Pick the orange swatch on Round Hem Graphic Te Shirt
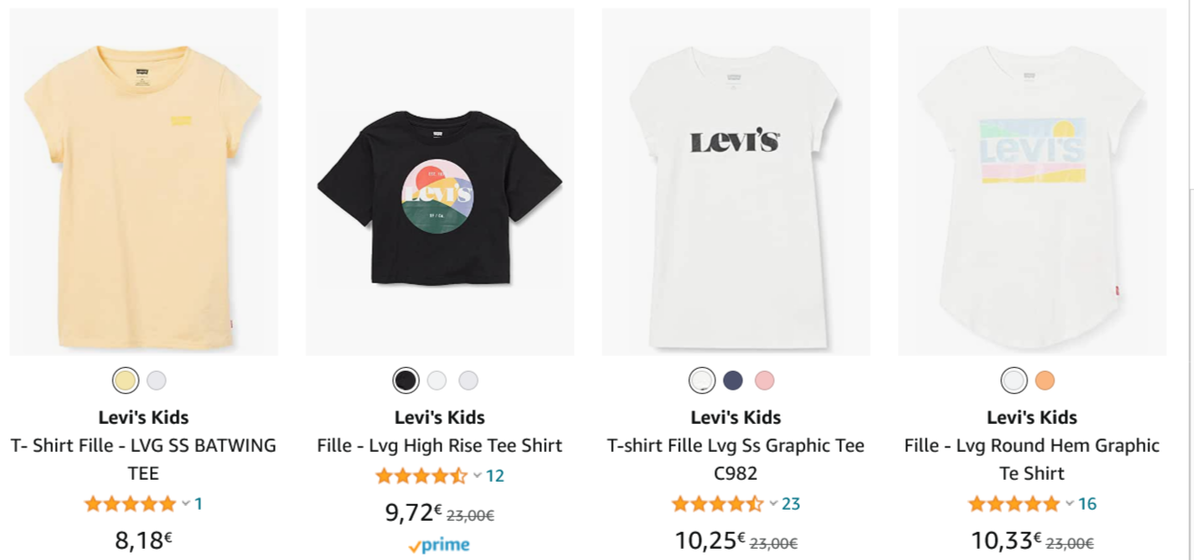The height and width of the screenshot is (560, 1194). coord(1045,380)
